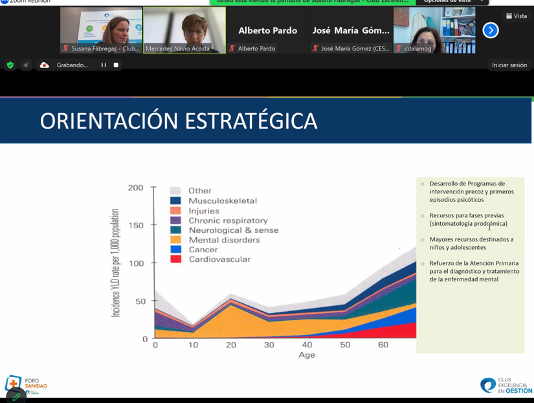Viewport: 534px width, 403px height.
Task: Click Club Excelencia en Gestión logo
Action: point(506,386)
